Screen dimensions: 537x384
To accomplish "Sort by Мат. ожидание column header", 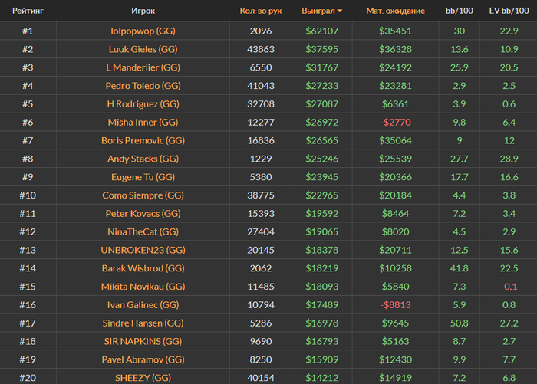I will tap(395, 11).
